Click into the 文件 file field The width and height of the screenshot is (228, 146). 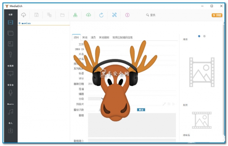[x=132, y=44]
